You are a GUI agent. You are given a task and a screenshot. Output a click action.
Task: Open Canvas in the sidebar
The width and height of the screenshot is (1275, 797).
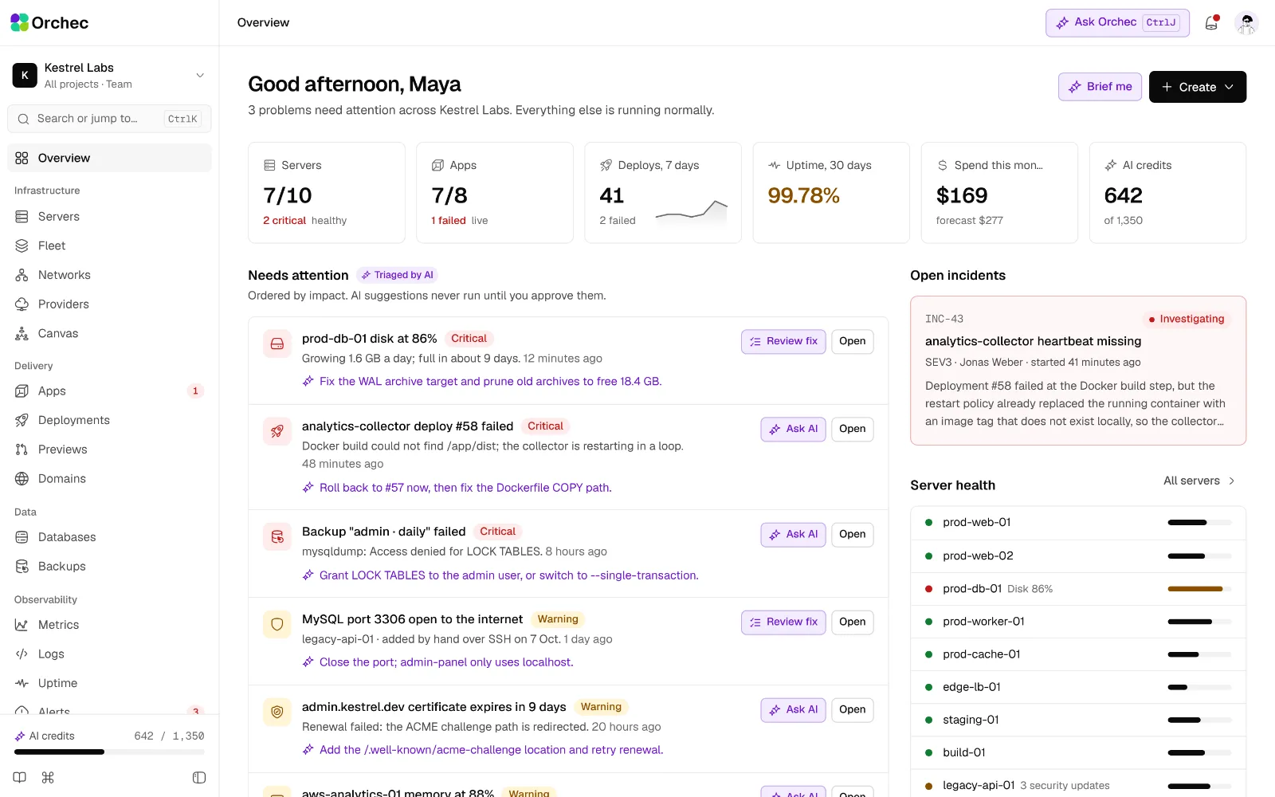[x=109, y=333]
